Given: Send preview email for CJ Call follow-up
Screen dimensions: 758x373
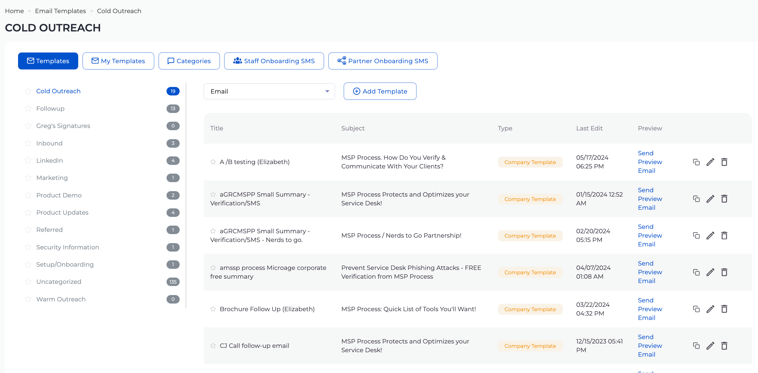Looking at the screenshot, I should [x=650, y=346].
